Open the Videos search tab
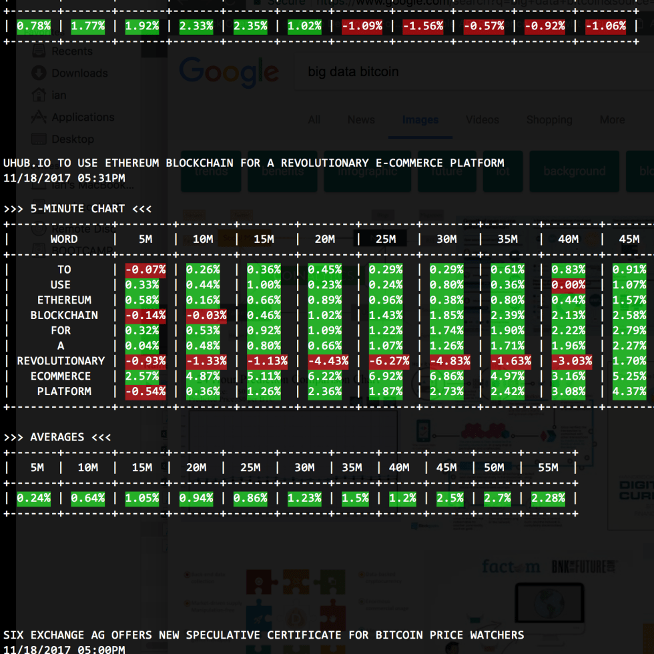Image resolution: width=654 pixels, height=654 pixels. click(x=482, y=120)
